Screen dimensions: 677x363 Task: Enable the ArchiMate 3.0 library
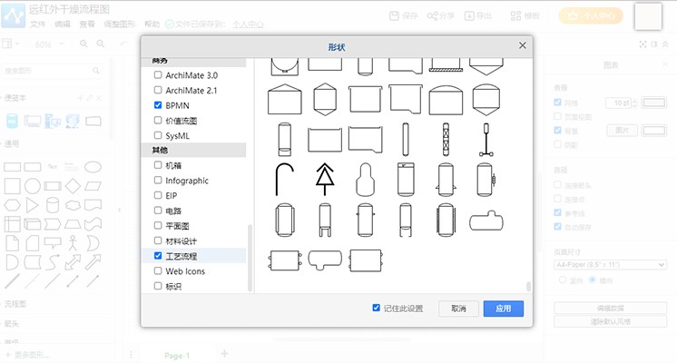click(158, 74)
